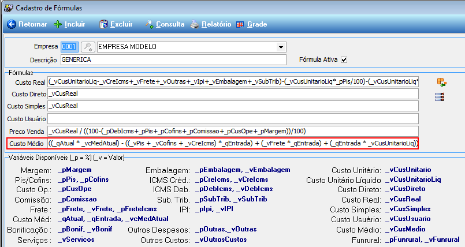Click the Incluir toolbar label
This screenshot has width=465, height=247.
click(75, 24)
